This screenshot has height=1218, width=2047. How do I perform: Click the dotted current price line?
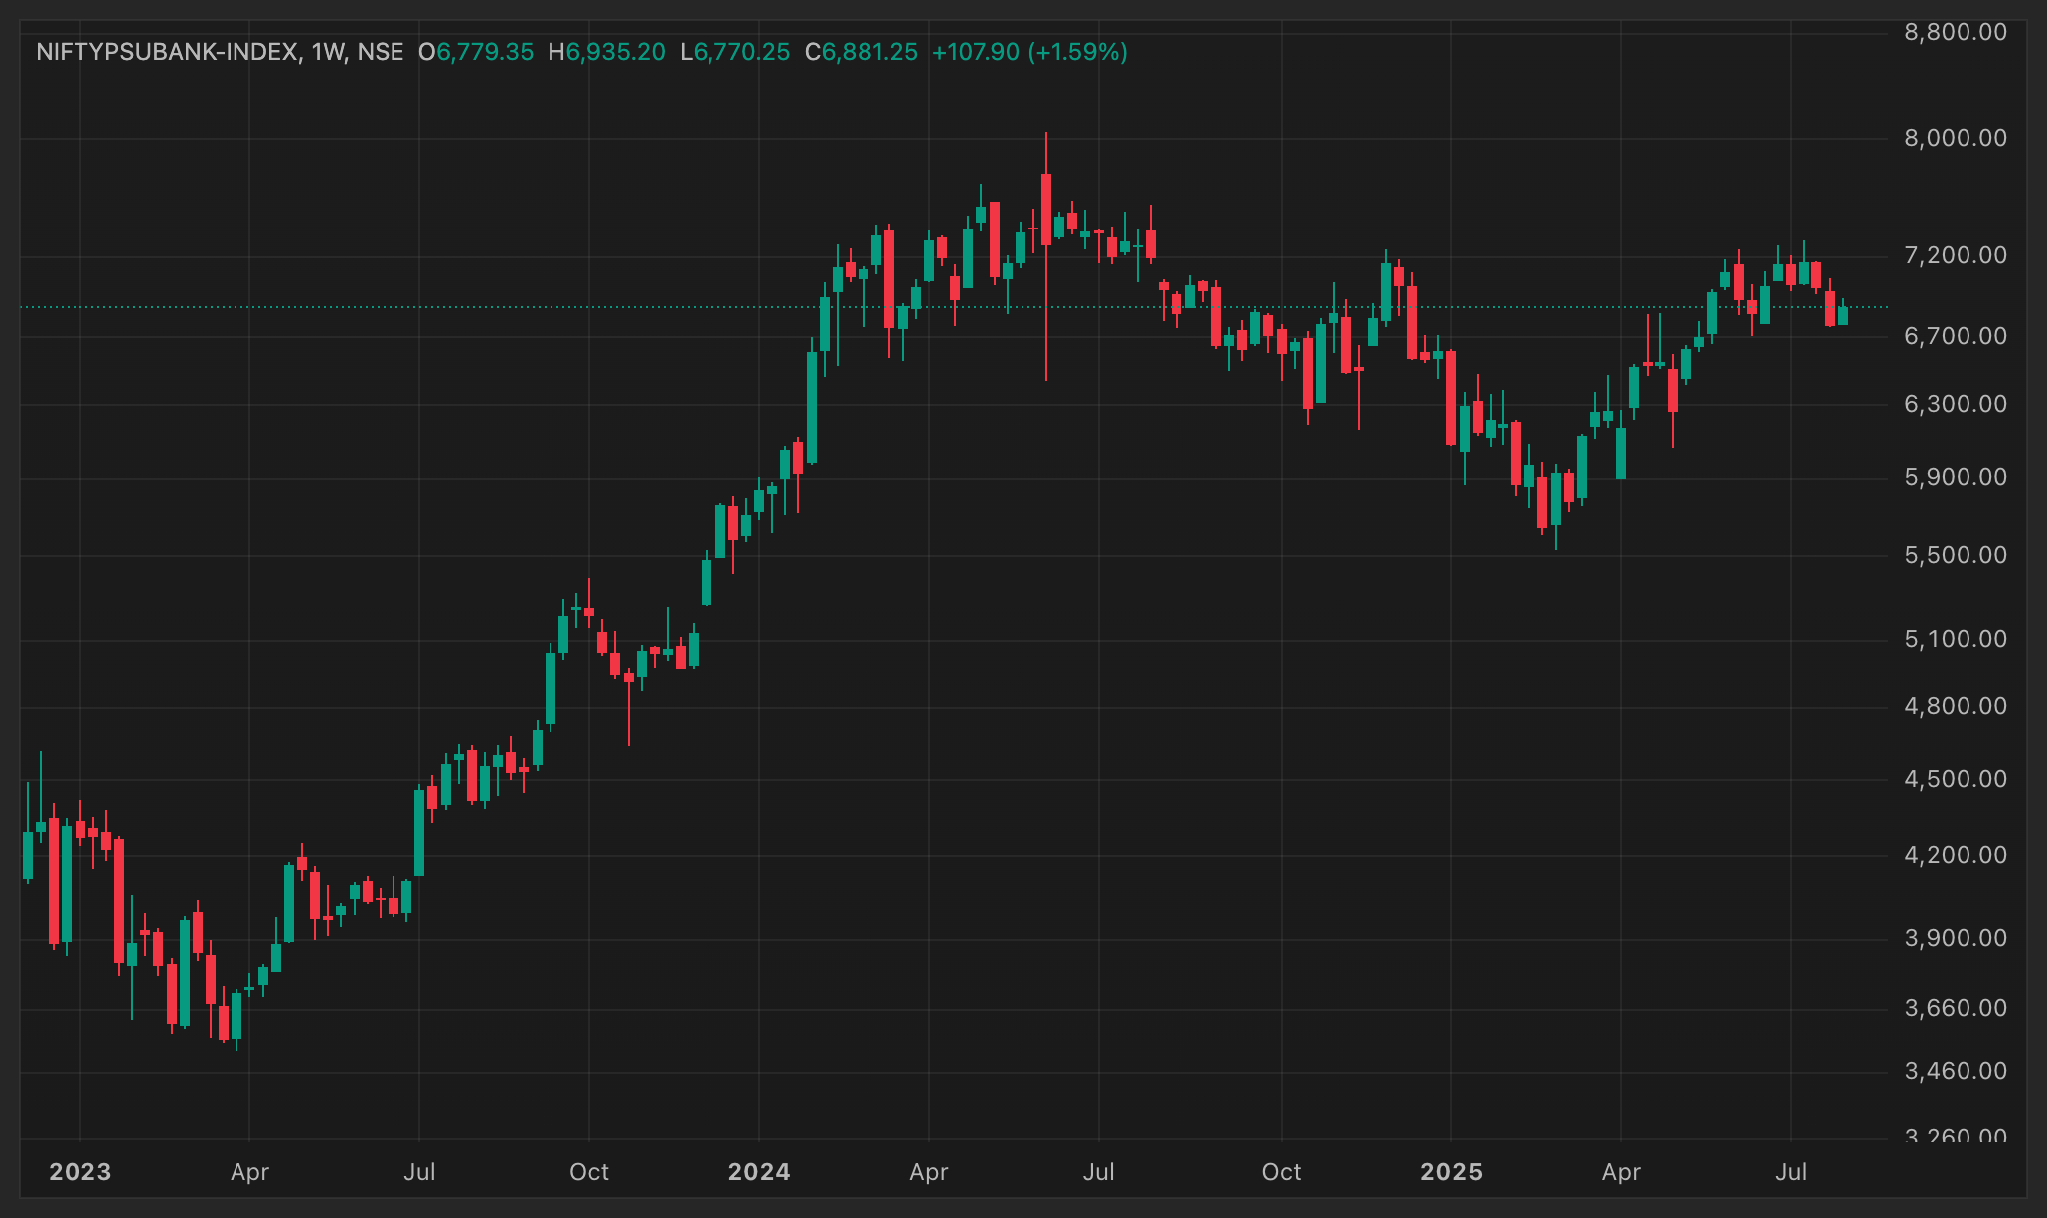point(954,307)
